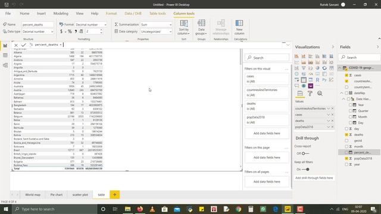
Task: Open Data groups button
Action: coord(201,27)
